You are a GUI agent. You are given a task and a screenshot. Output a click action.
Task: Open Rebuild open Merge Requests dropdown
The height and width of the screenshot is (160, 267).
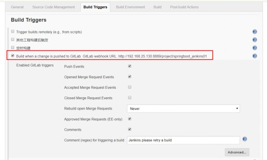(184, 108)
